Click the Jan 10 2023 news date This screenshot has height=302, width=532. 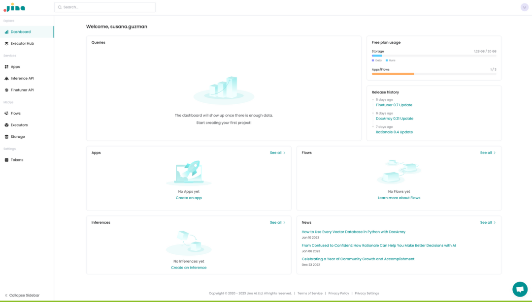[310, 238]
